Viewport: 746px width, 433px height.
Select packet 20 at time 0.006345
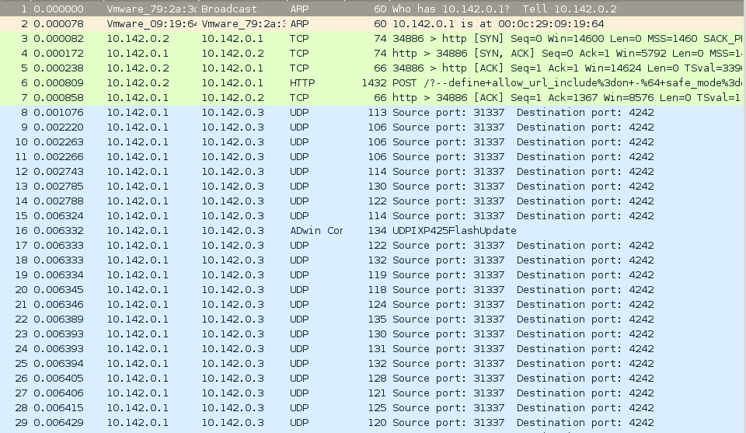pyautogui.click(x=373, y=289)
